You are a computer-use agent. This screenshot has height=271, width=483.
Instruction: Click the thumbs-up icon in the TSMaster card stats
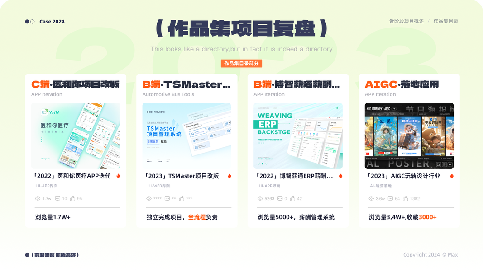point(182,199)
